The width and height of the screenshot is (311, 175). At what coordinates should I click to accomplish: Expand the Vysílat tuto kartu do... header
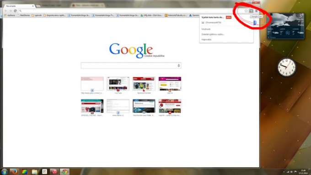click(x=212, y=17)
